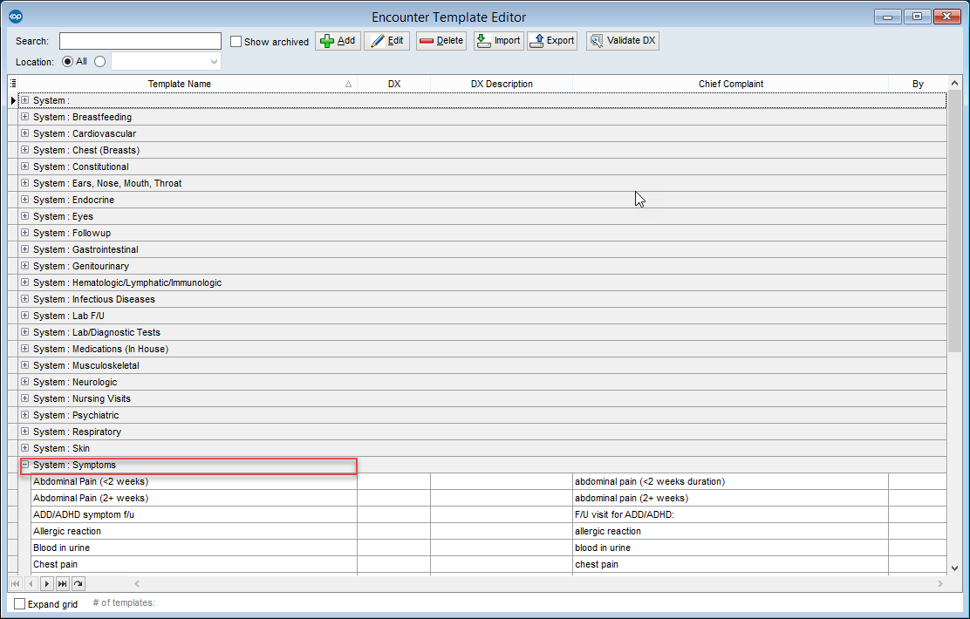Screen dimensions: 970x619
Task: Sort by Template Name column header
Action: [x=188, y=84]
